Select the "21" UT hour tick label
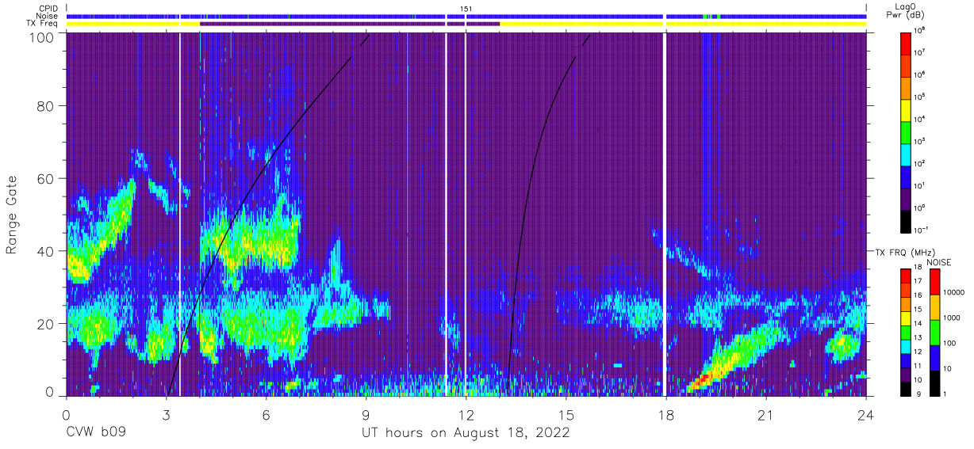This screenshot has height=449, width=974. 766,414
